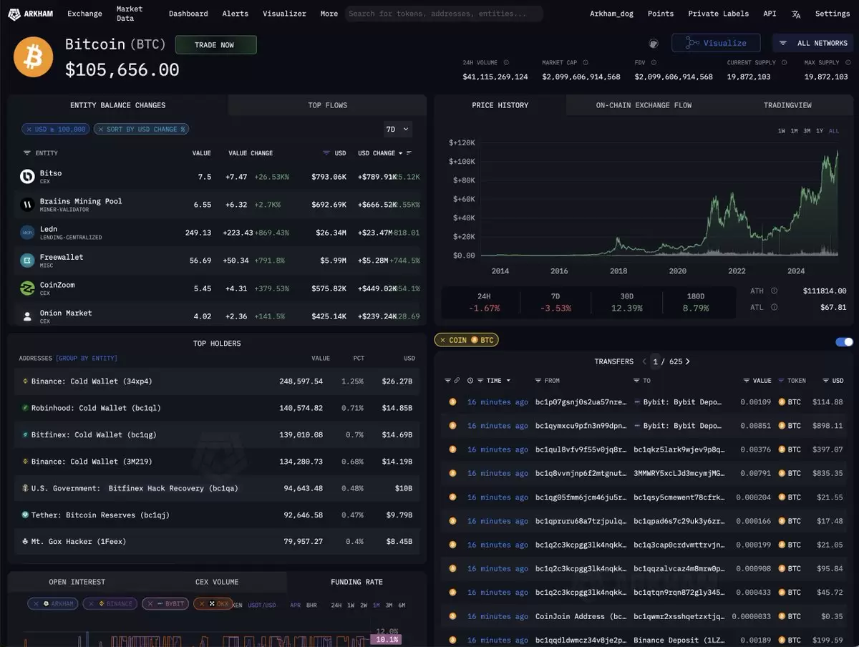Set price history range to 1Y
This screenshot has height=647, width=859.
pos(820,131)
